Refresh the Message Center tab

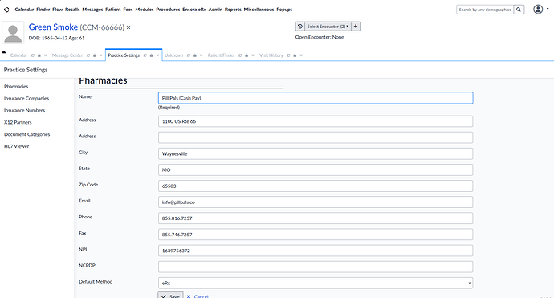(88, 55)
